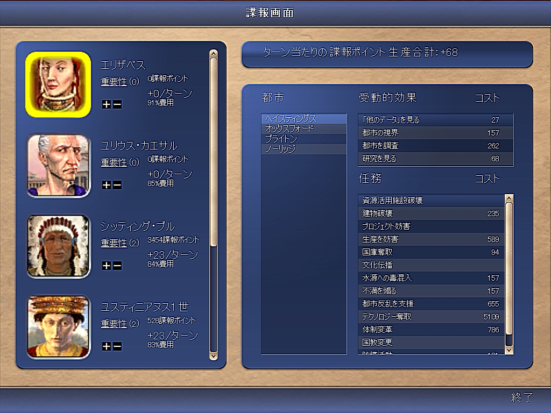Screen dimensions: 551x413
Task: Click the 528諜報ポイント value
Action: [172, 321]
